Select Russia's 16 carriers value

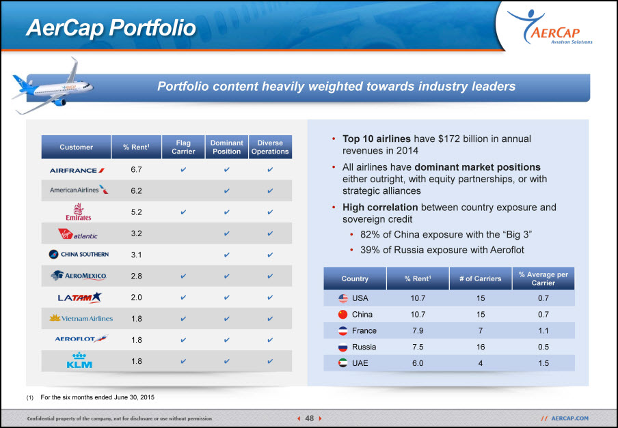tap(481, 347)
